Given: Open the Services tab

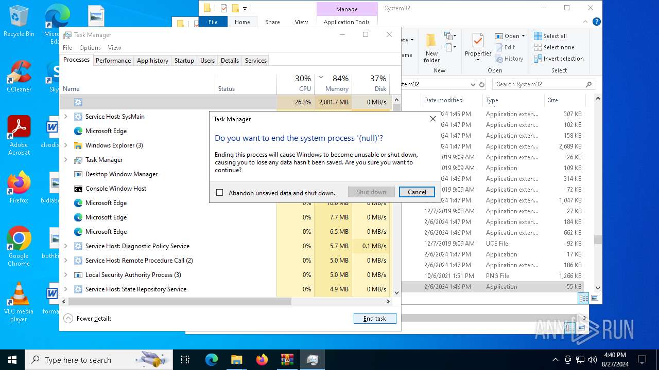Looking at the screenshot, I should click(256, 60).
